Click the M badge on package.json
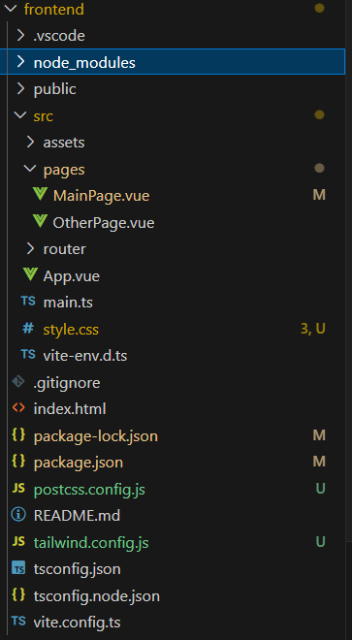The height and width of the screenshot is (640, 352). (x=319, y=462)
